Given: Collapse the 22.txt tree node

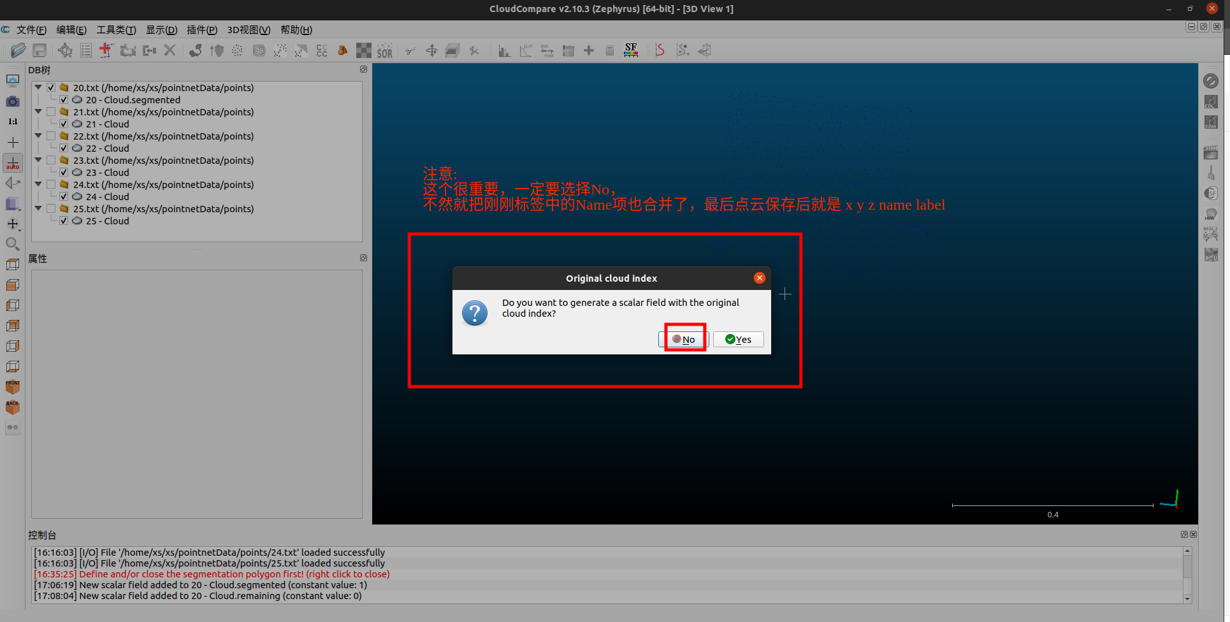Looking at the screenshot, I should (38, 136).
